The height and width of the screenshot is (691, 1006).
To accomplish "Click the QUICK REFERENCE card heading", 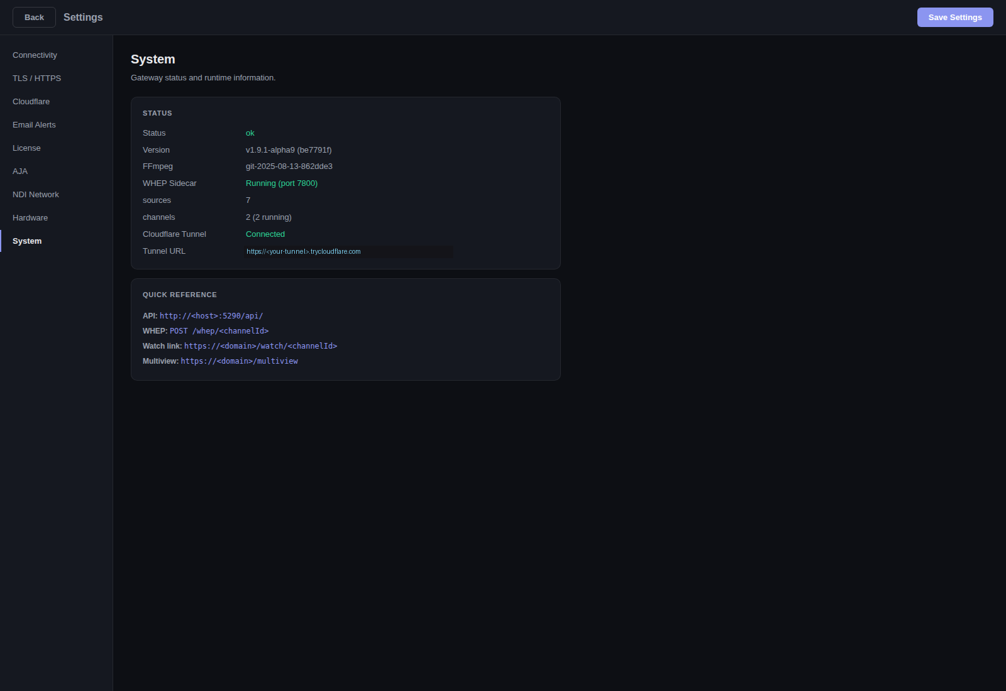I will point(180,295).
